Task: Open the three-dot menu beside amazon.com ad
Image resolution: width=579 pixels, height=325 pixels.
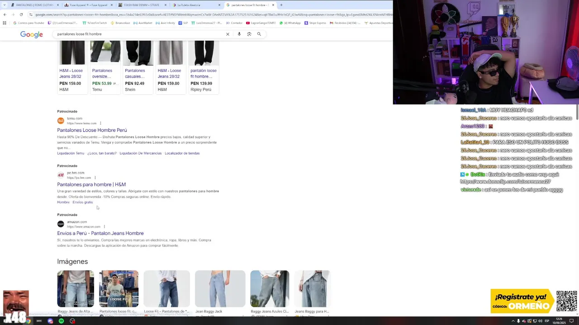Action: tap(104, 227)
